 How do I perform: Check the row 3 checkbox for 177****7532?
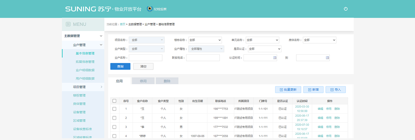114,127
